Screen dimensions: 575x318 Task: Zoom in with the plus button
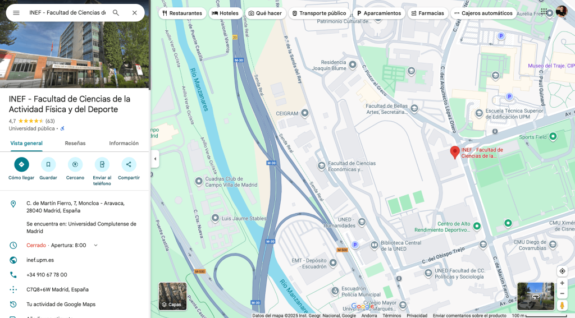coord(562,283)
